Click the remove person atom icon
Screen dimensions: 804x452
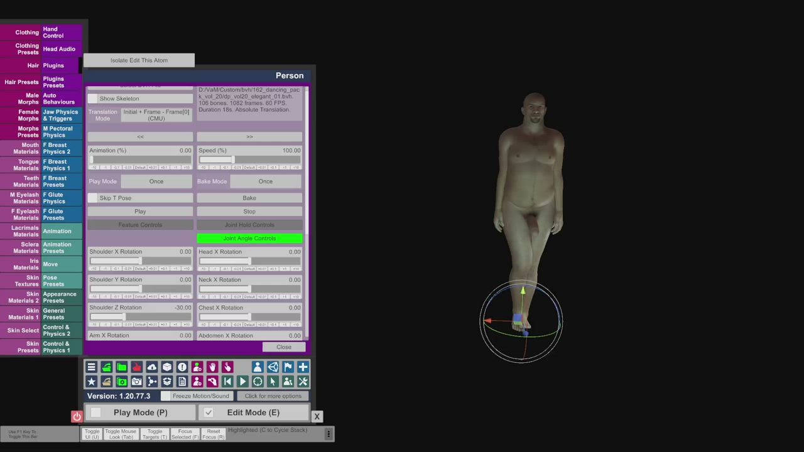197,382
